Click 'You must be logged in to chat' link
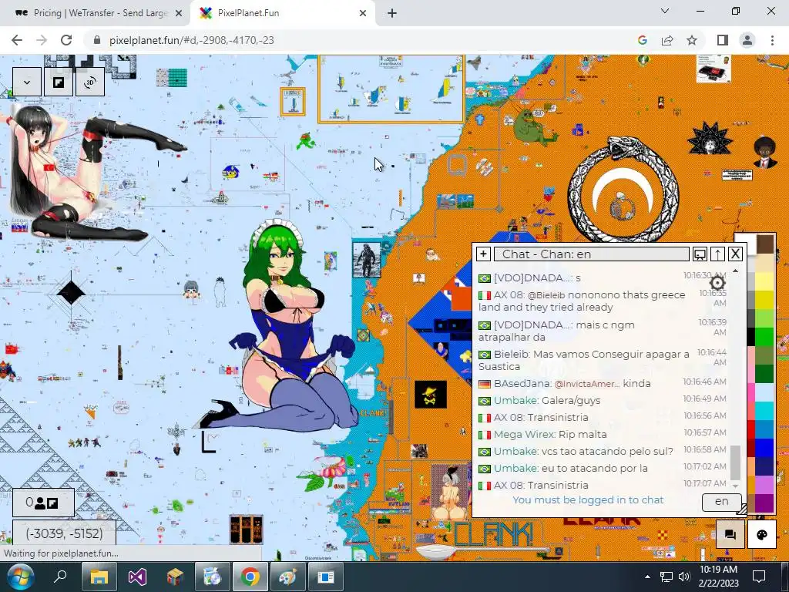789x592 pixels. (588, 499)
